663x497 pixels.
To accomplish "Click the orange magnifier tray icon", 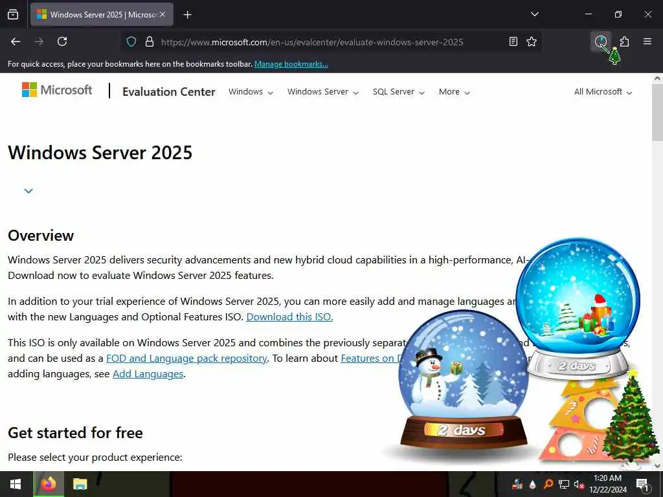I will pyautogui.click(x=548, y=484).
